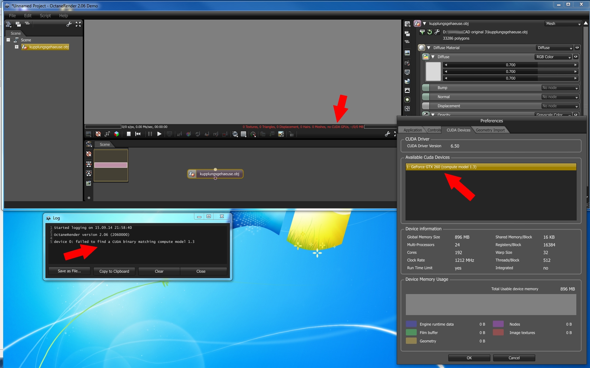The image size is (590, 368).
Task: Click the camera icon in node inspector sidebar
Action: pos(407,63)
